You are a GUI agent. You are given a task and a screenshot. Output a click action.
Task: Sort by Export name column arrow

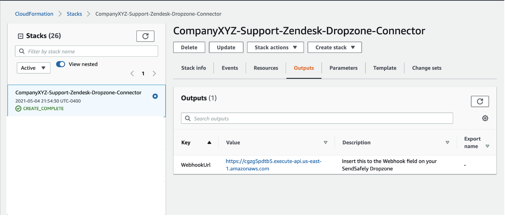click(487, 146)
